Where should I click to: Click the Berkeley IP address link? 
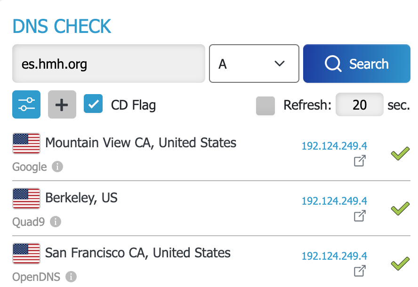pos(334,200)
